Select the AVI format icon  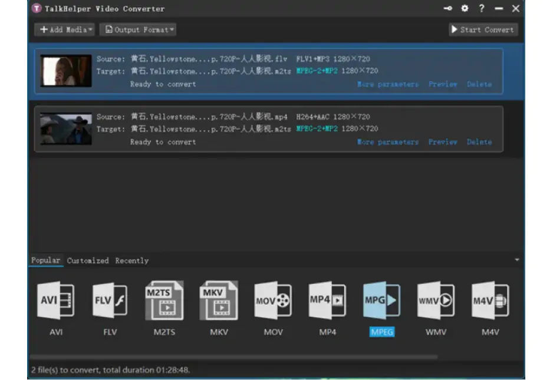(x=56, y=301)
